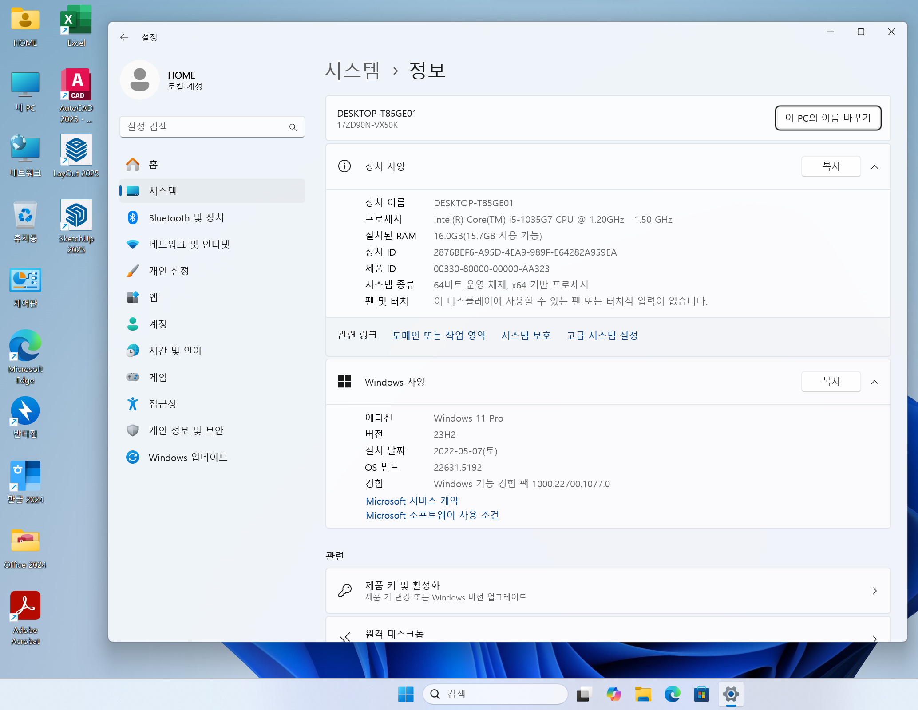Open 고급 시스템 설정 link
This screenshot has height=710, width=918.
pos(602,335)
